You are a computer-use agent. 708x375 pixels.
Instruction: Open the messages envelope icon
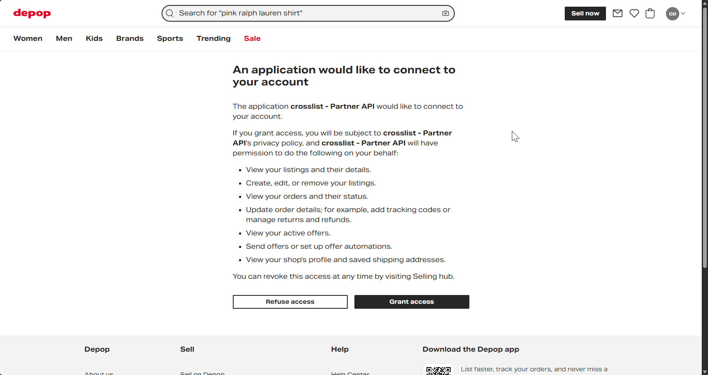[x=618, y=13]
